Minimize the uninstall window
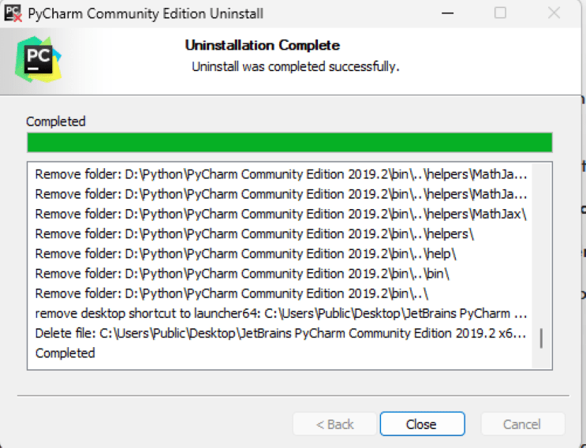The image size is (586, 448). tap(447, 13)
